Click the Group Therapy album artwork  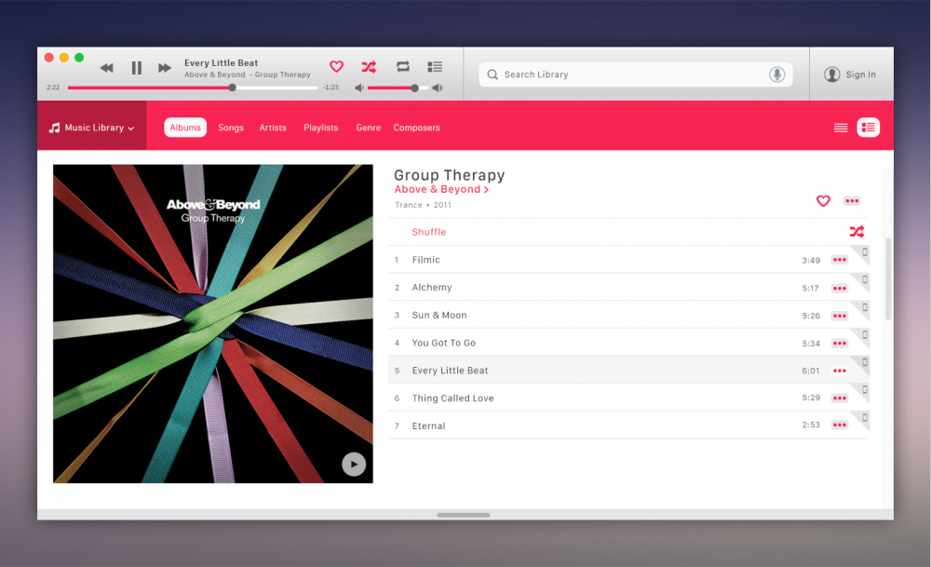213,324
